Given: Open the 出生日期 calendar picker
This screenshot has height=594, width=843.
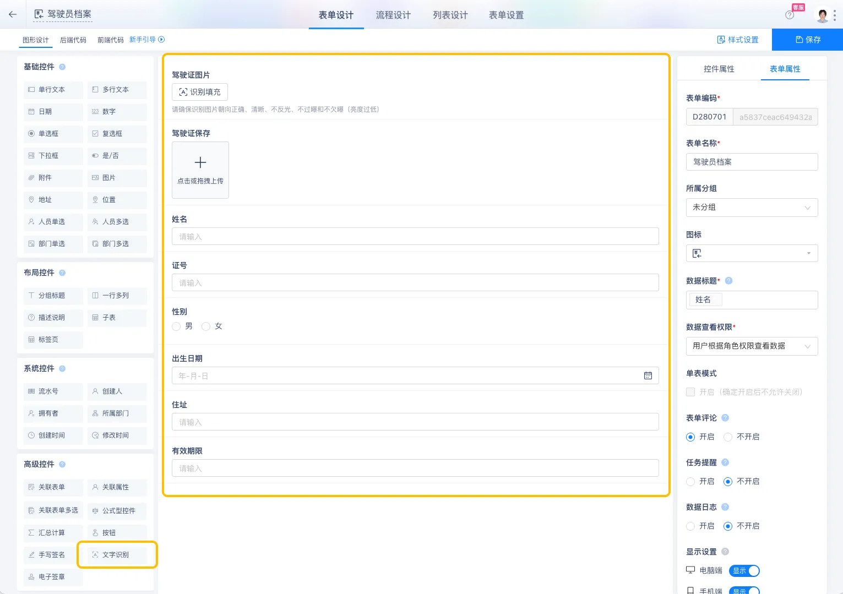Looking at the screenshot, I should [648, 375].
